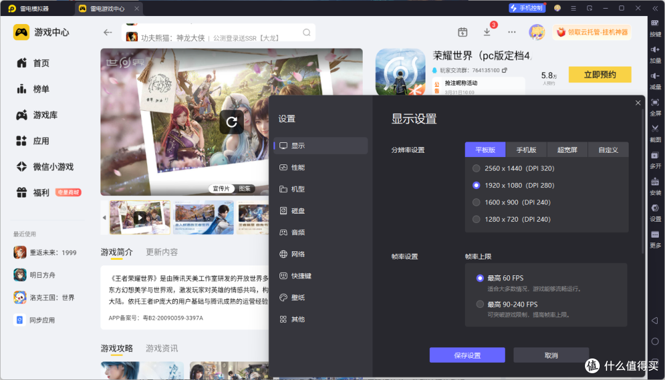Open the 首页 home page in sidebar
The image size is (665, 380).
point(33,63)
